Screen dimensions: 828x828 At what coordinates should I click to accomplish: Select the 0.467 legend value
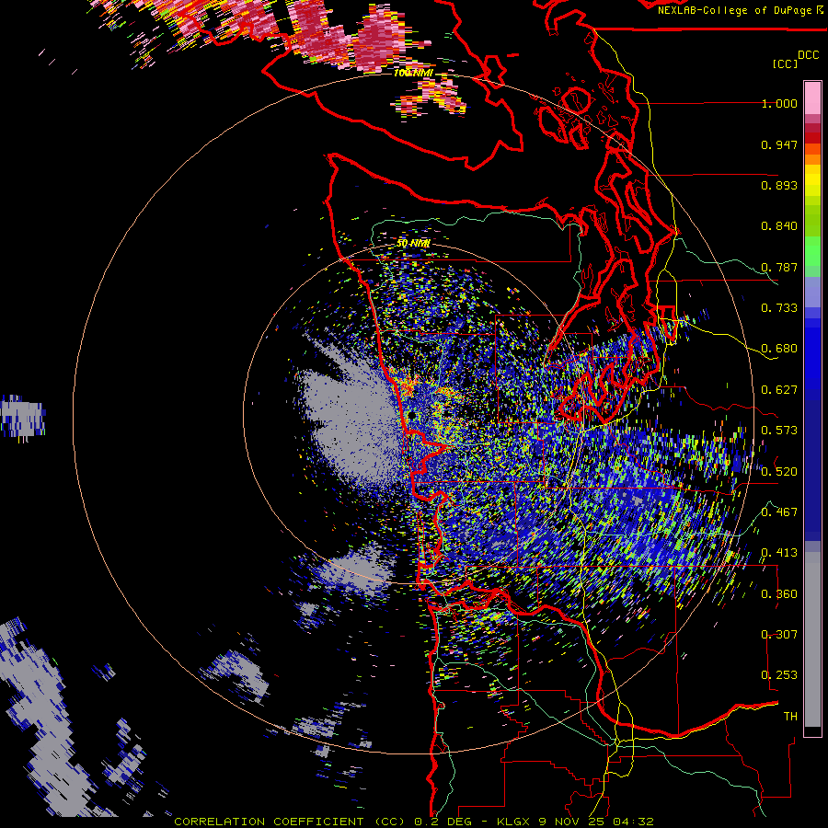pyautogui.click(x=779, y=512)
